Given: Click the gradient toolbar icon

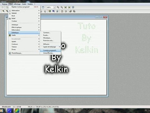Looking at the screenshot, I should [53, 11].
